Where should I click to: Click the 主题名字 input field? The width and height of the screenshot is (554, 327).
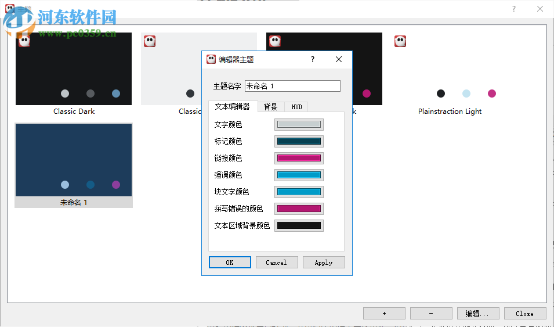[x=292, y=86]
